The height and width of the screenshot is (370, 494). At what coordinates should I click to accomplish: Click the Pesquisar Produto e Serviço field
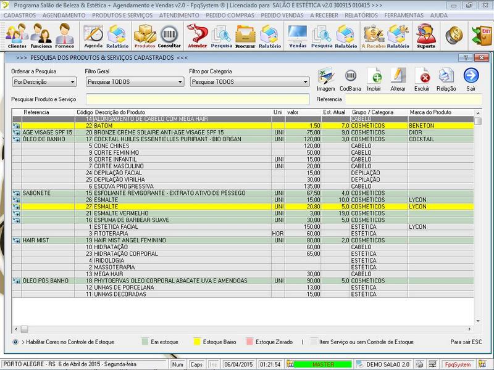click(x=197, y=99)
